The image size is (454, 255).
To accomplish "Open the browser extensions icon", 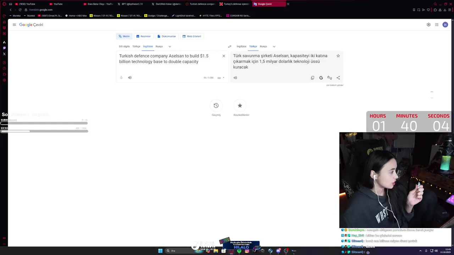I will (x=435, y=10).
